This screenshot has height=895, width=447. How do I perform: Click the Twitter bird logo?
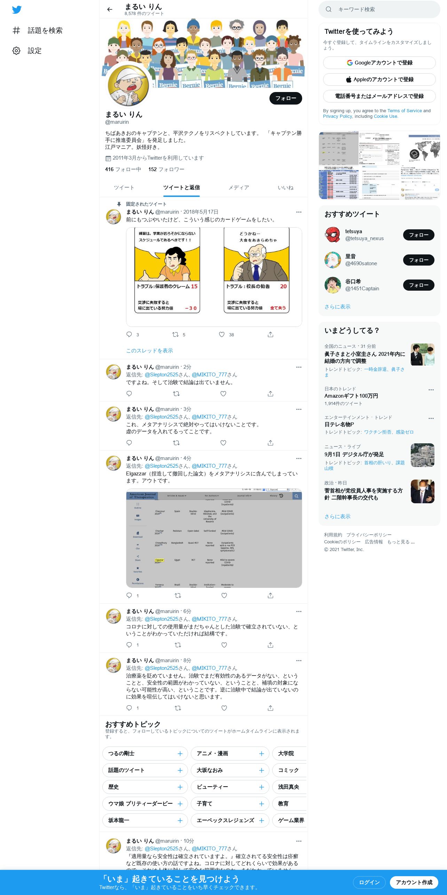coord(17,10)
